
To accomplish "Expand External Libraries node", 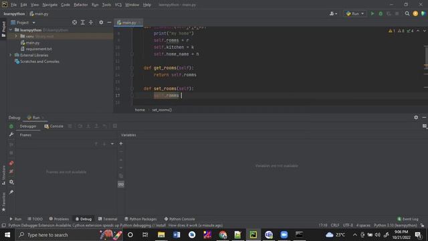I will click(x=11, y=55).
